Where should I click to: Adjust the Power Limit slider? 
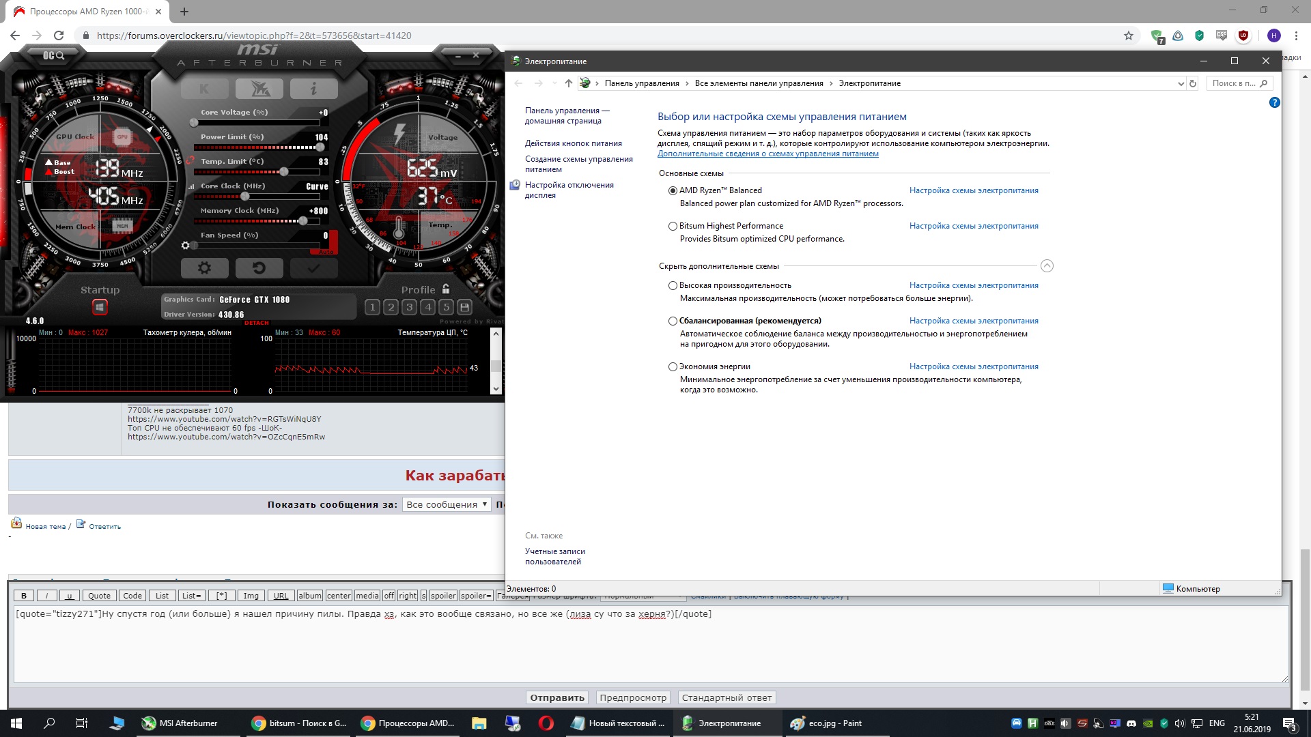click(x=320, y=147)
